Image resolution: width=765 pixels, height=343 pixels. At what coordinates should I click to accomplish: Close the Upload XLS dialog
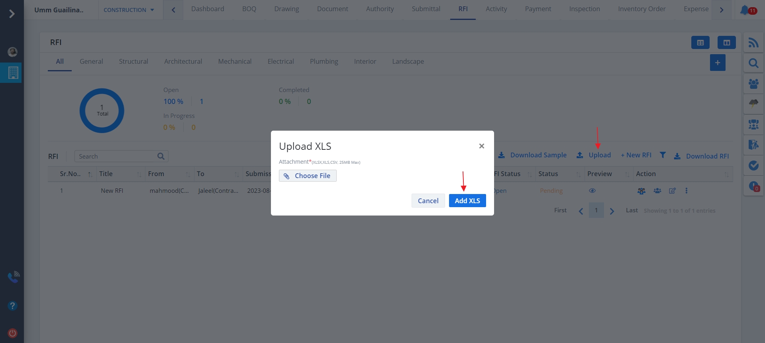coord(481,146)
